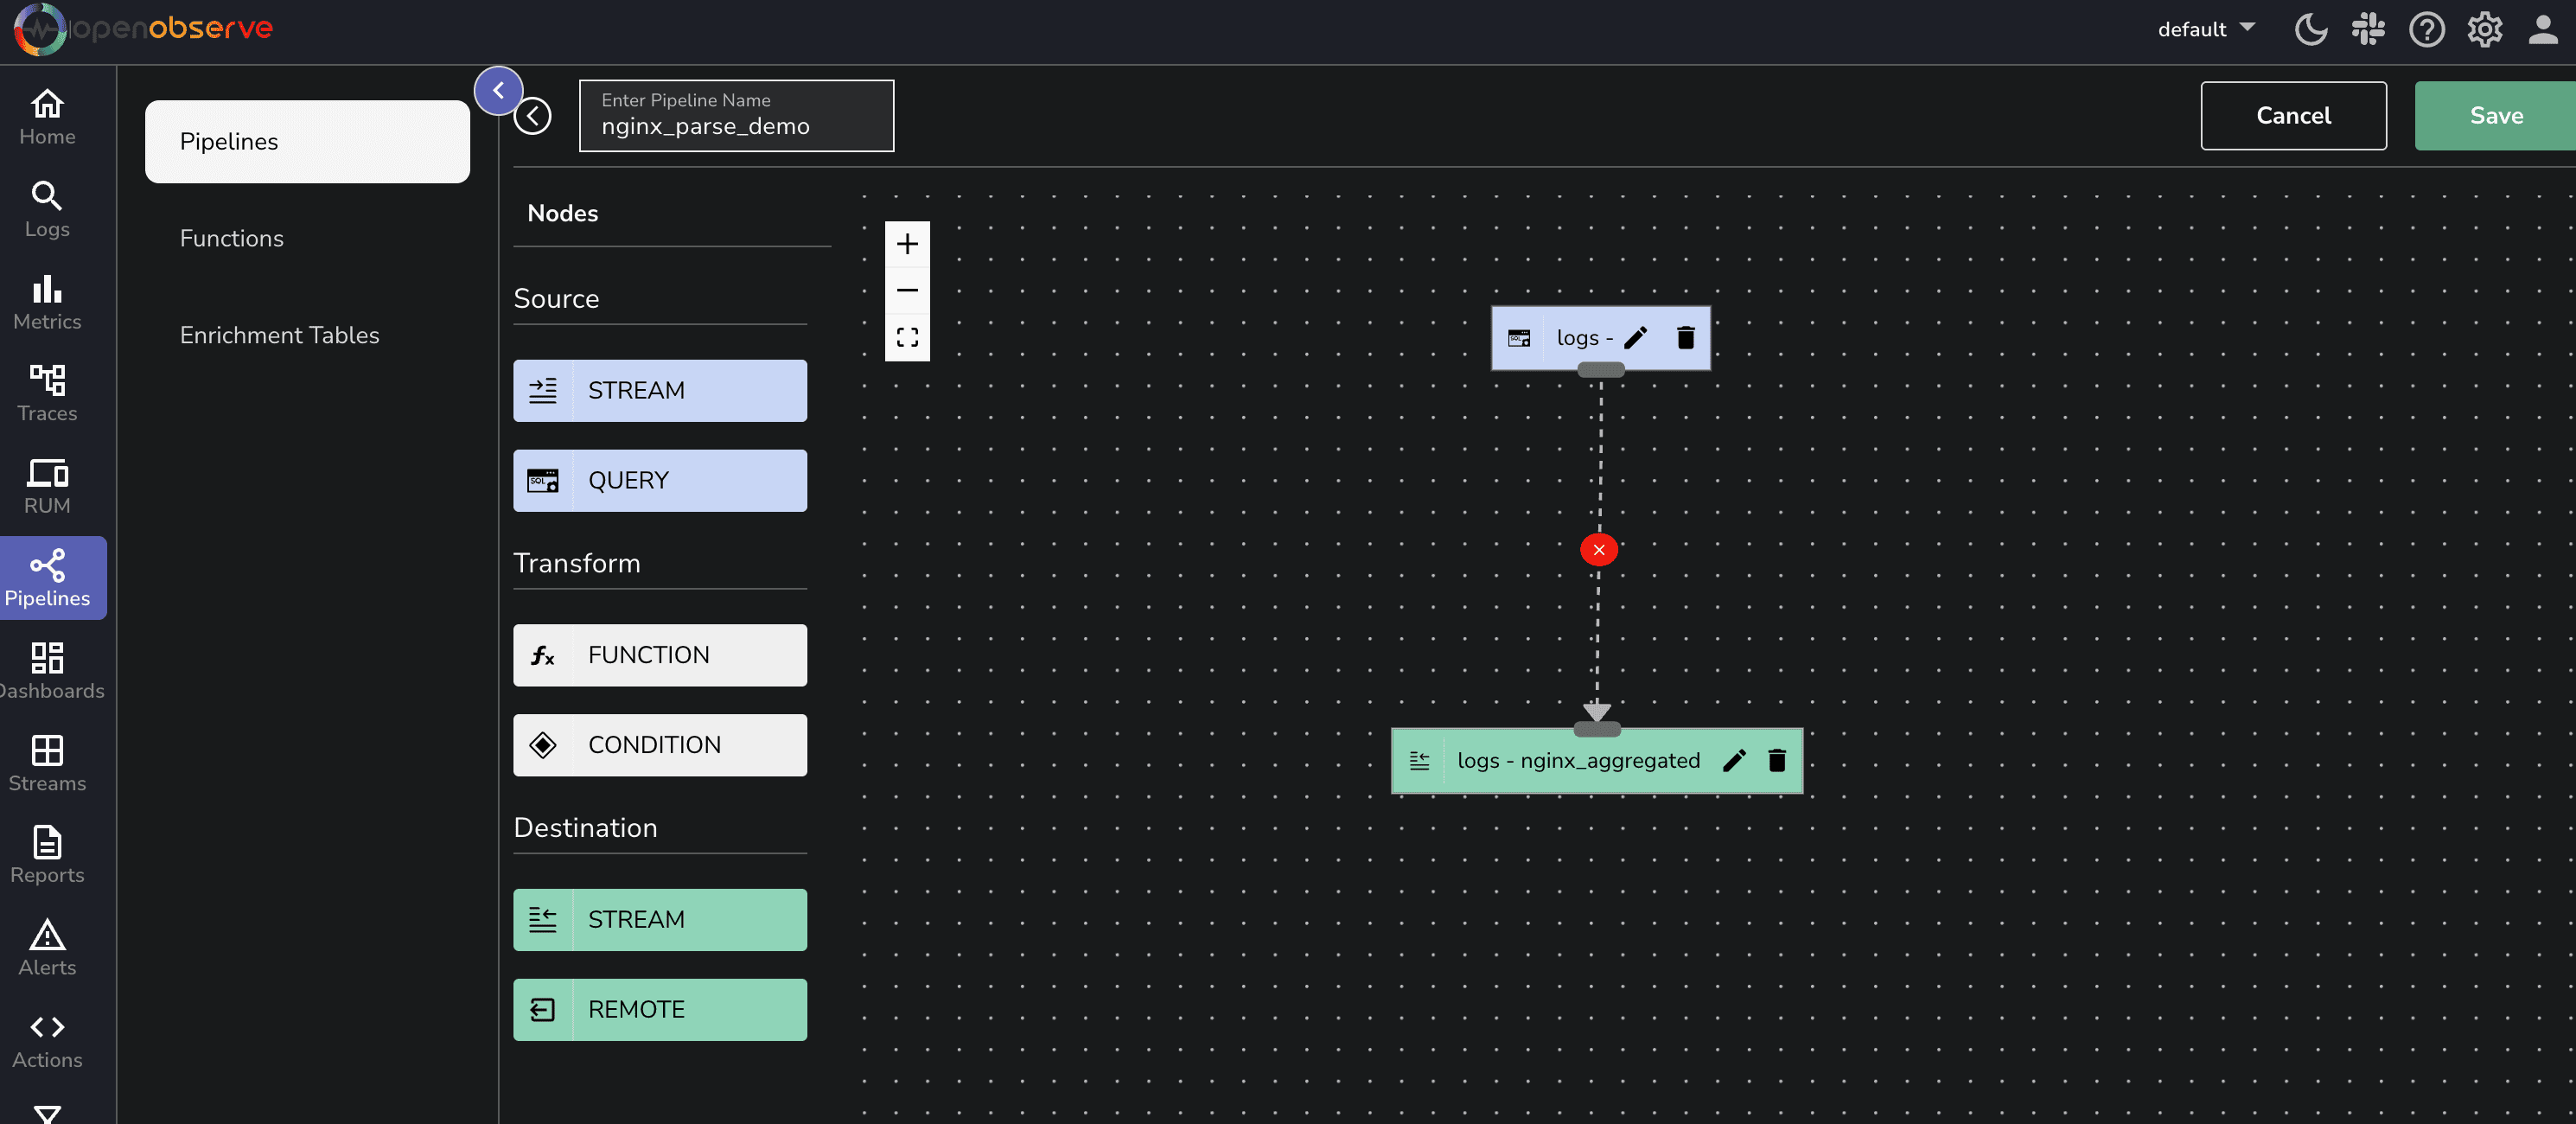Remove the node connection using the red X

[x=1597, y=549]
